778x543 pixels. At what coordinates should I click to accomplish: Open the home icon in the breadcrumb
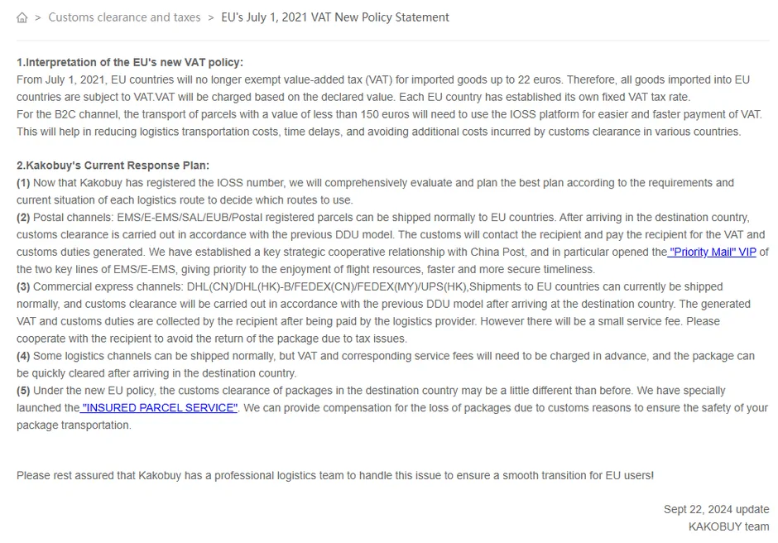click(22, 18)
